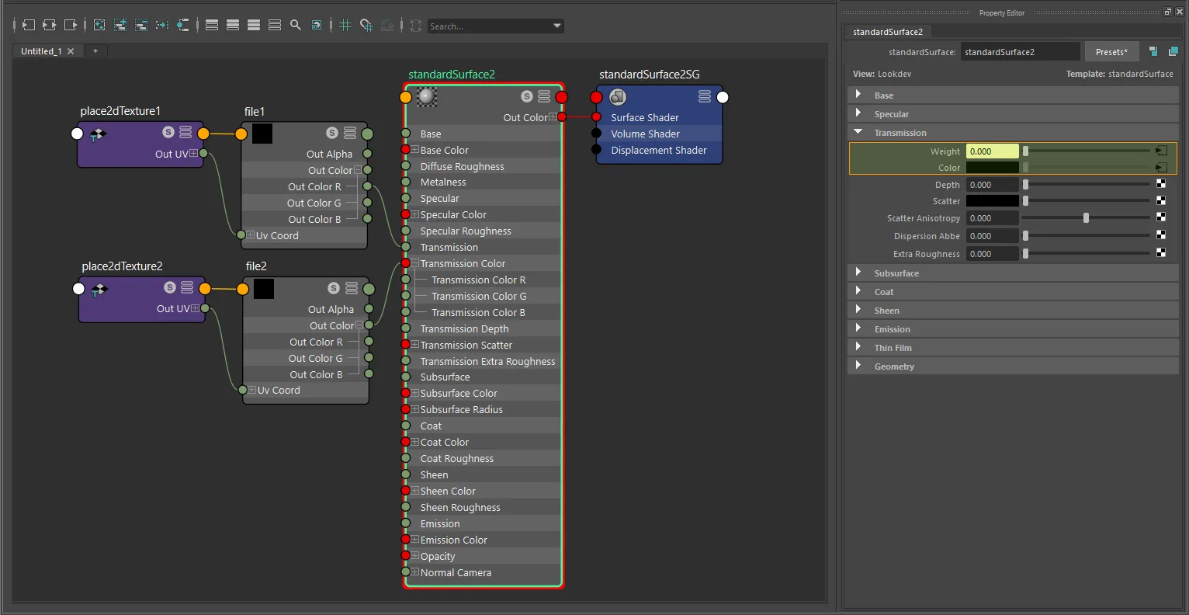Click the Rearrange Graph toolbar icon
This screenshot has height=615, width=1189.
click(x=162, y=26)
